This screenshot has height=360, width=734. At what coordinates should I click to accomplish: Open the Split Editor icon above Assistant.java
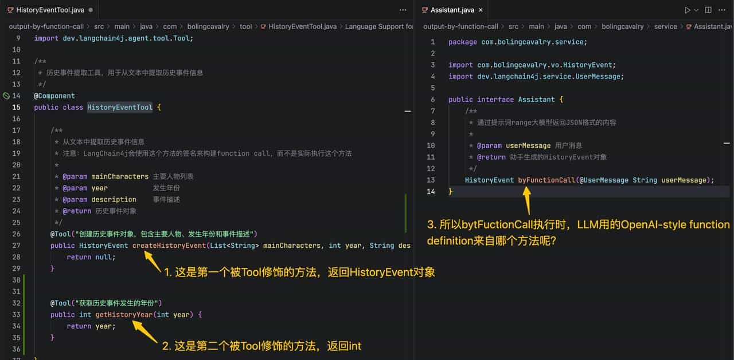pos(708,10)
